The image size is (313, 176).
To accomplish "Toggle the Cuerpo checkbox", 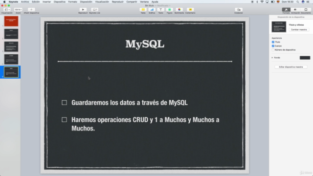I will (x=273, y=46).
